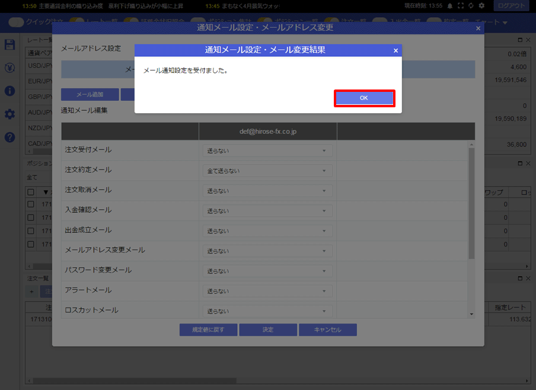
Task: Click the ログアウト button
Action: click(x=511, y=6)
